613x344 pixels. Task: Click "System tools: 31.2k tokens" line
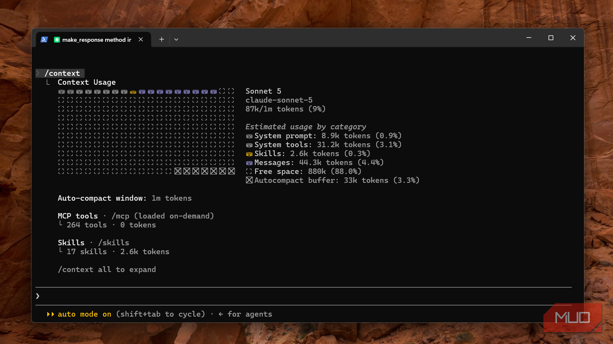[x=328, y=145]
